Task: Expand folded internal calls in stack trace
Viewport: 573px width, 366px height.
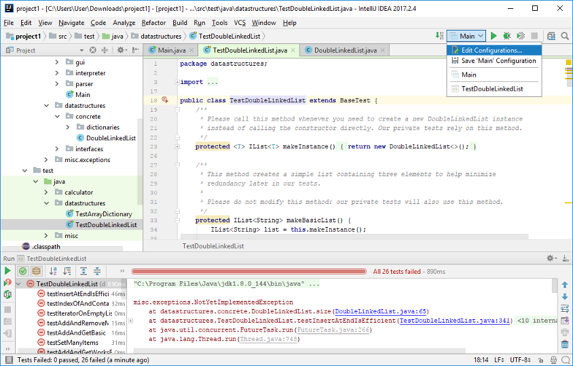Action: coord(130,321)
